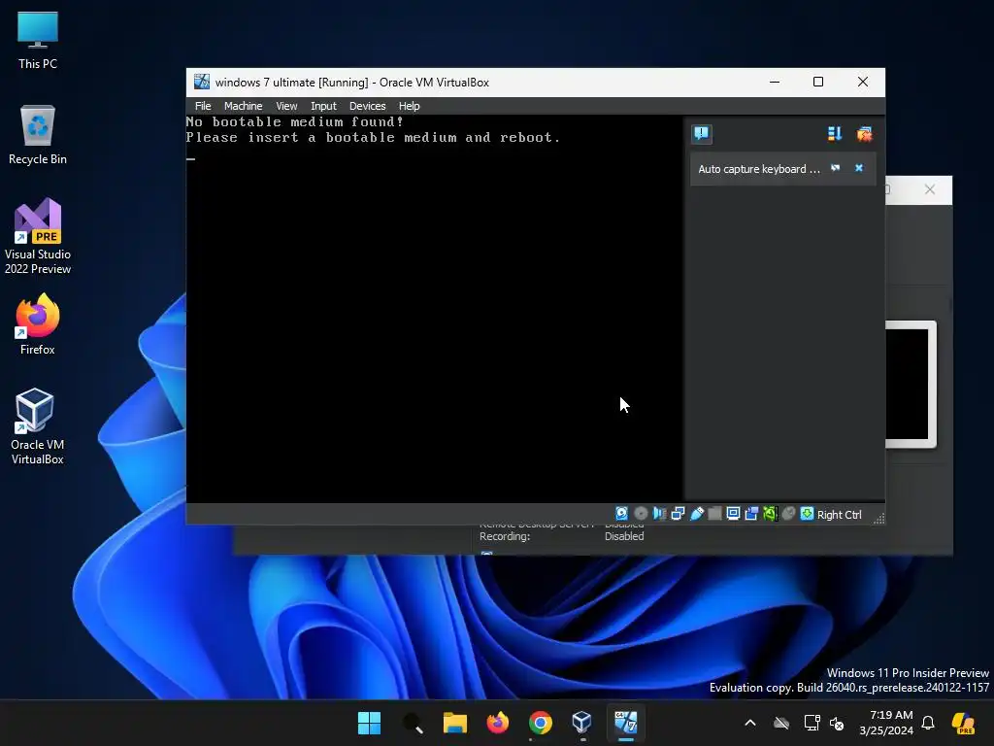Viewport: 994px width, 746px height.
Task: Click the delete finished notifications icon
Action: point(864,134)
